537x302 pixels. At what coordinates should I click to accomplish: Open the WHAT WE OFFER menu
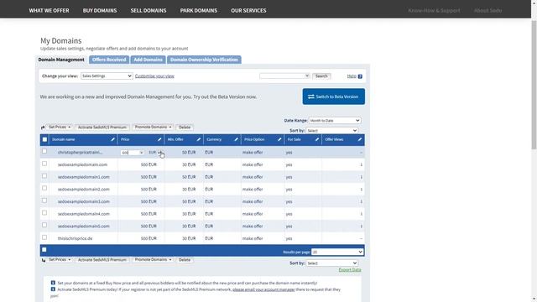coord(49,11)
